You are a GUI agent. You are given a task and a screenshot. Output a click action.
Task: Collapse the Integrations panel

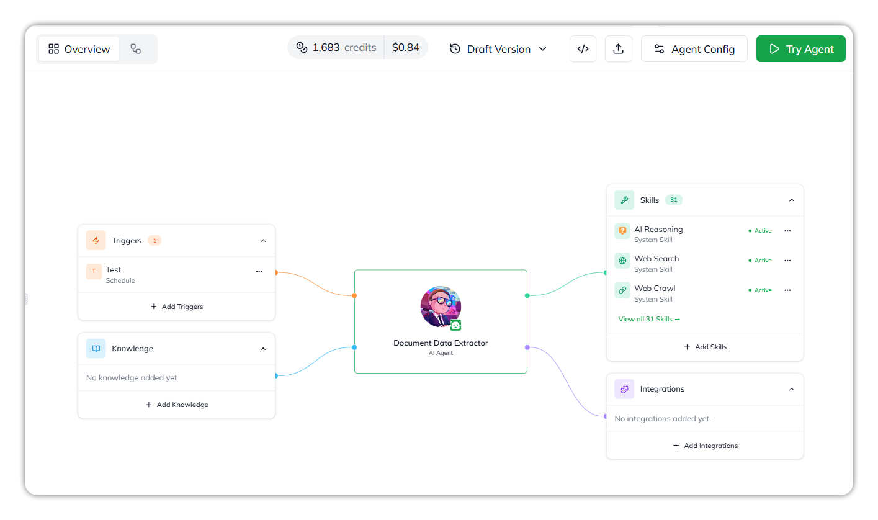point(791,390)
